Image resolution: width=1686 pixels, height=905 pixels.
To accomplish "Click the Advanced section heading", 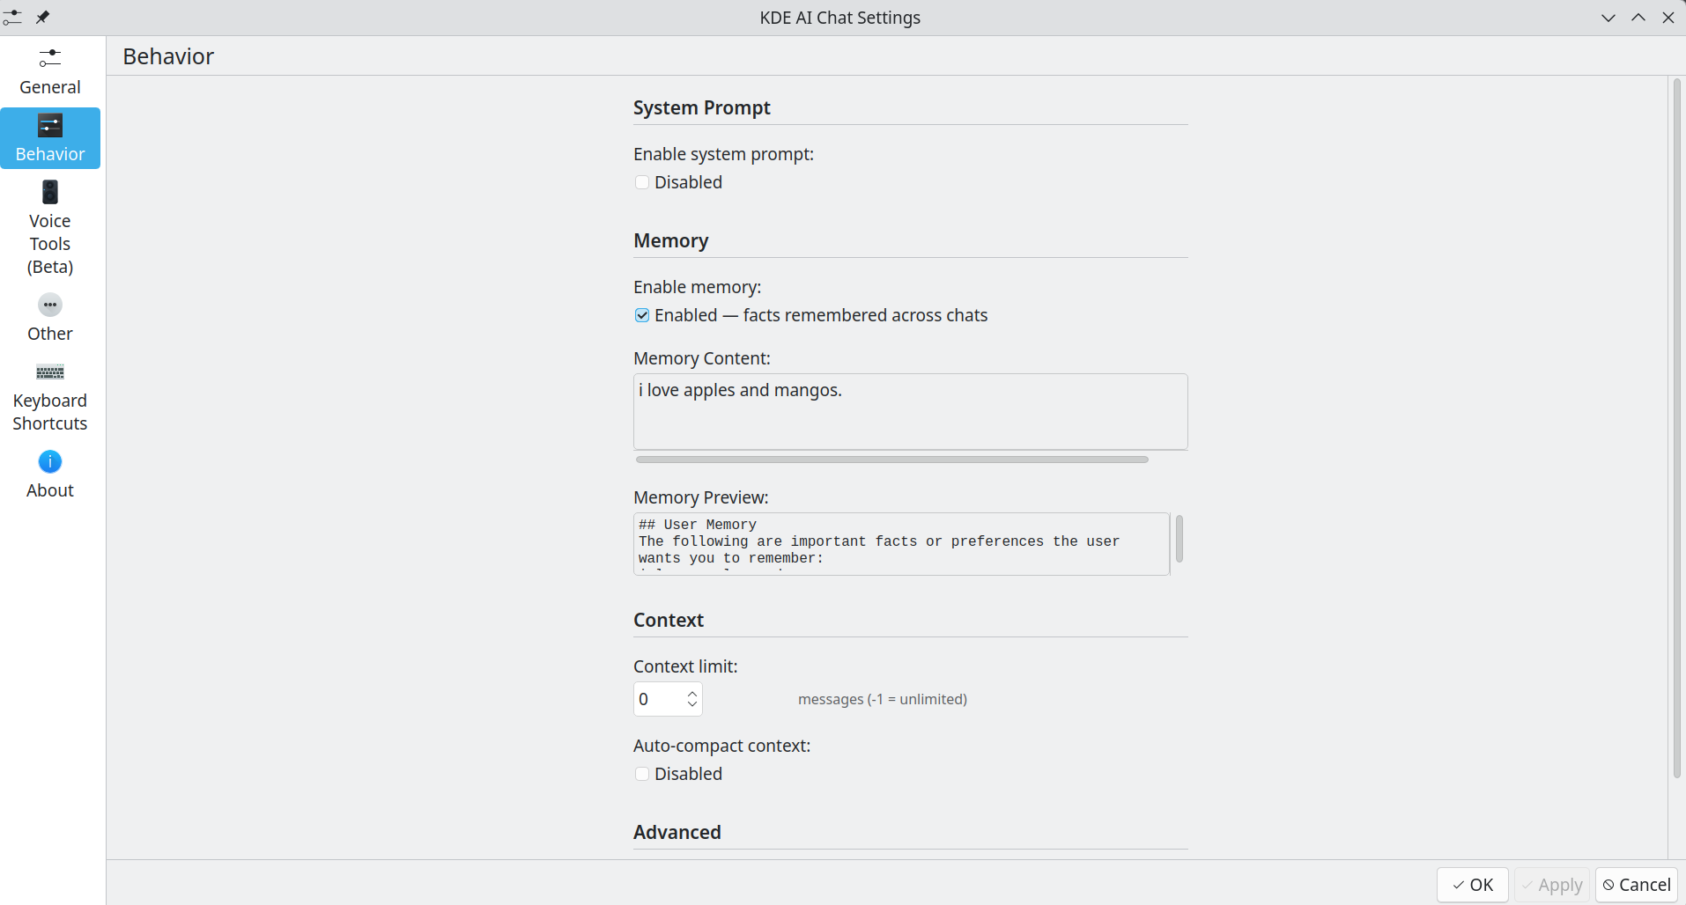I will click(x=677, y=832).
